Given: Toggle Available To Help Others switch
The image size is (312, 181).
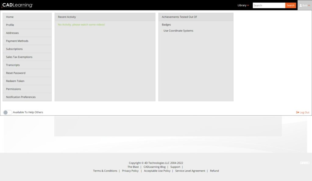Looking at the screenshot, I should coord(8,112).
